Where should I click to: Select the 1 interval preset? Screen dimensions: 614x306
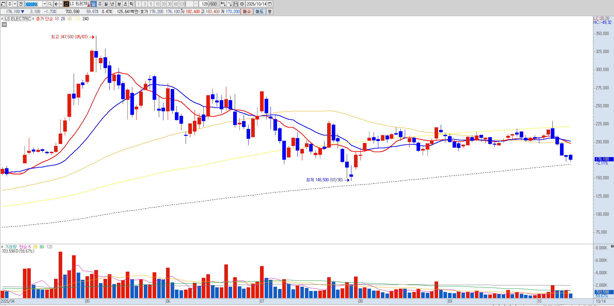coord(139,4)
